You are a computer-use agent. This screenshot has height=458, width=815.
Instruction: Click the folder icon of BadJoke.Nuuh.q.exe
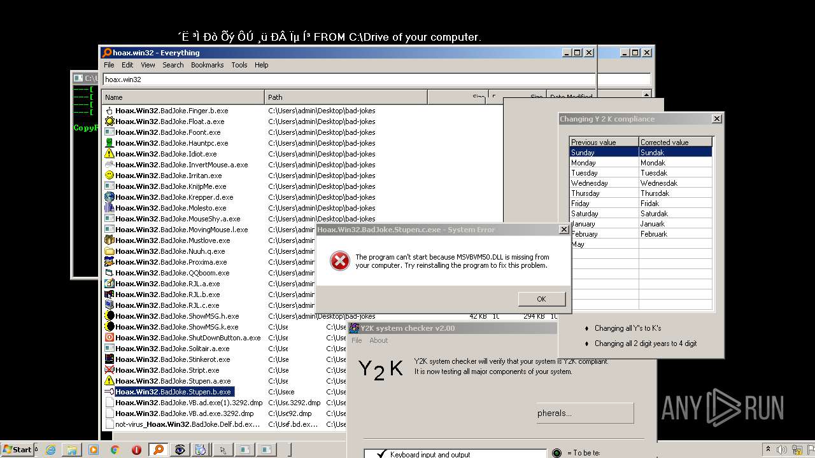coord(110,251)
